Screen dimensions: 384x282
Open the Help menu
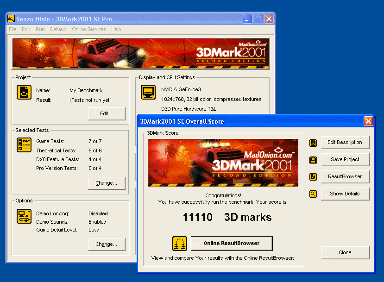coord(116,29)
